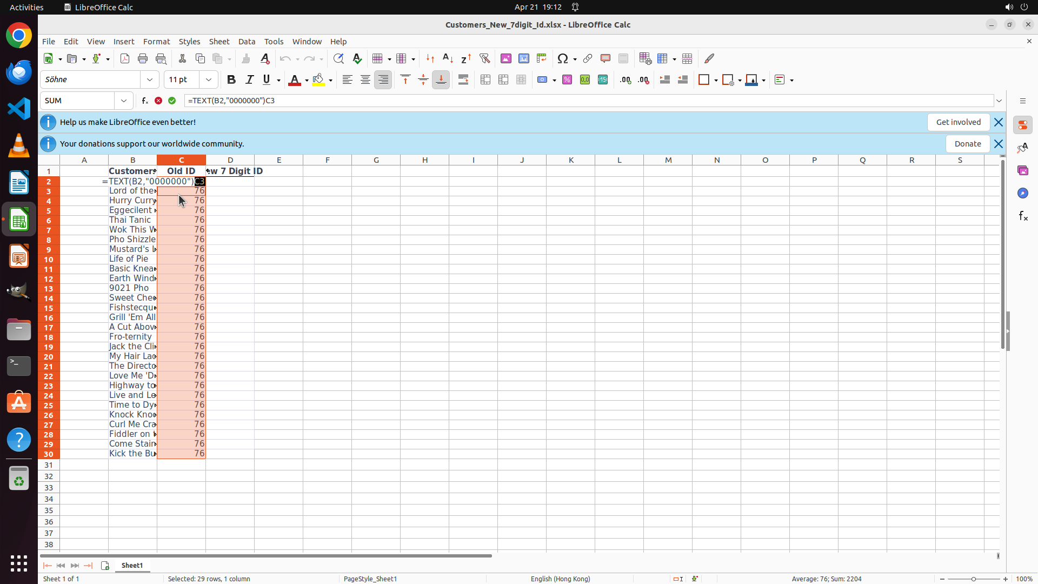Viewport: 1038px width, 584px height.
Task: Open the sidebar Functions panel
Action: coord(1023,216)
